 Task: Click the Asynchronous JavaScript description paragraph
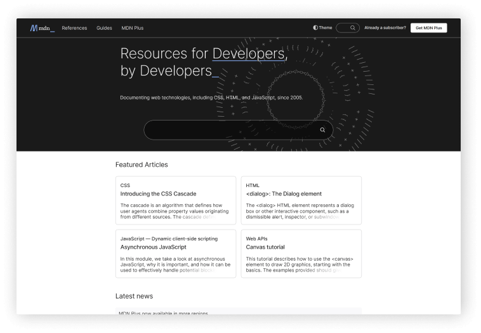click(x=176, y=264)
